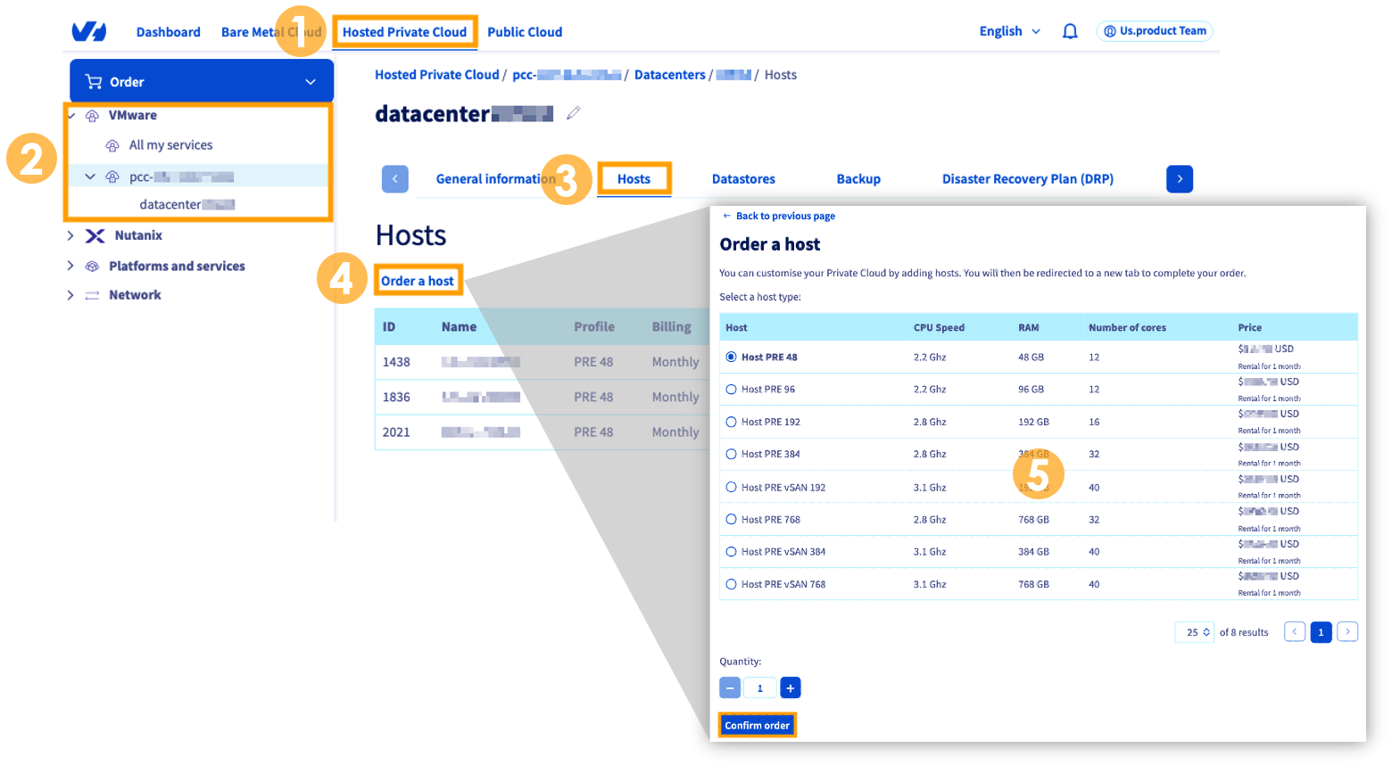Switch to the Datastores tab
1392x765 pixels.
pyautogui.click(x=743, y=179)
